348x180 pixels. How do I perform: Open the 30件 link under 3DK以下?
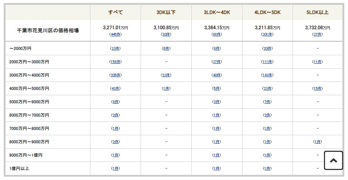(166, 34)
